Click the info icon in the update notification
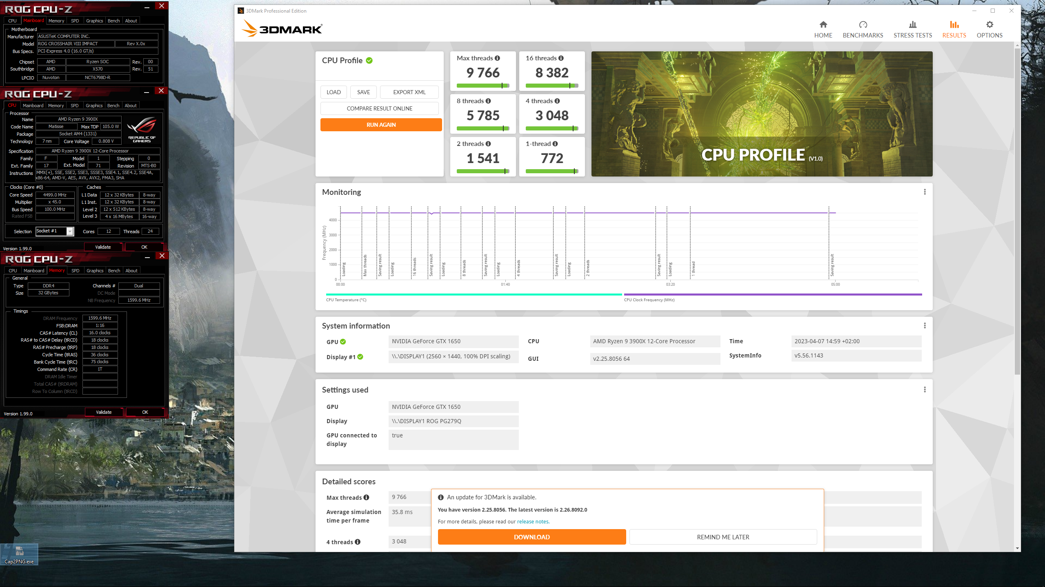The image size is (1045, 587). tap(441, 497)
